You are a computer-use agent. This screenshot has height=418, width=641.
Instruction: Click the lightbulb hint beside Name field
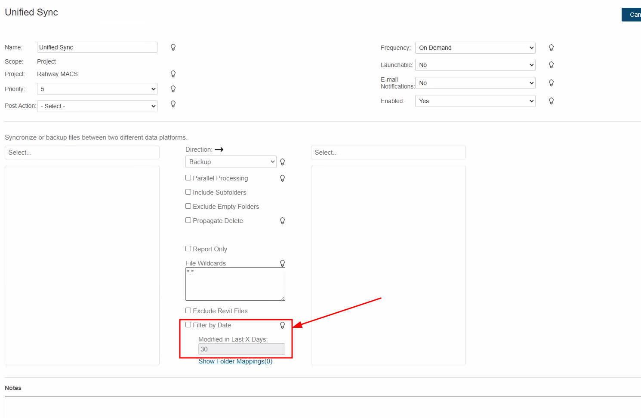[173, 47]
